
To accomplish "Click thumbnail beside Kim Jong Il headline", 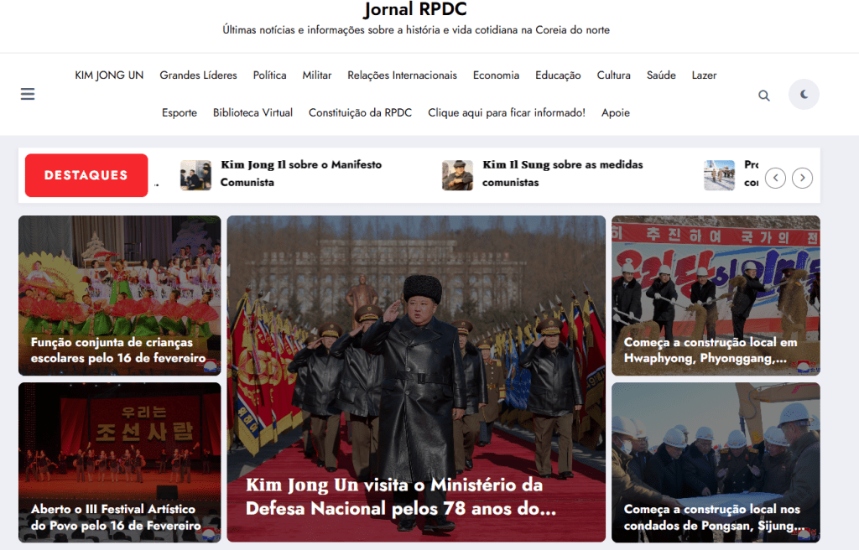I will (195, 175).
